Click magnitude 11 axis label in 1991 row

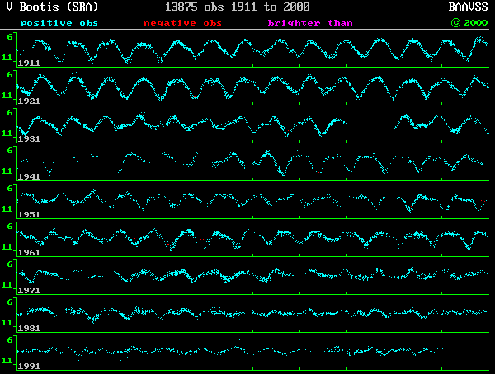(7, 361)
